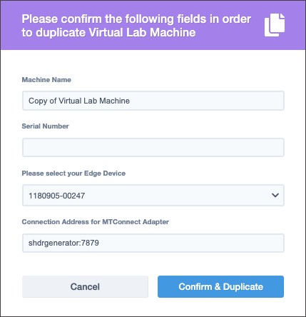Click the Machine Name label
Viewport: 306px width, 317px height.
[x=46, y=80]
